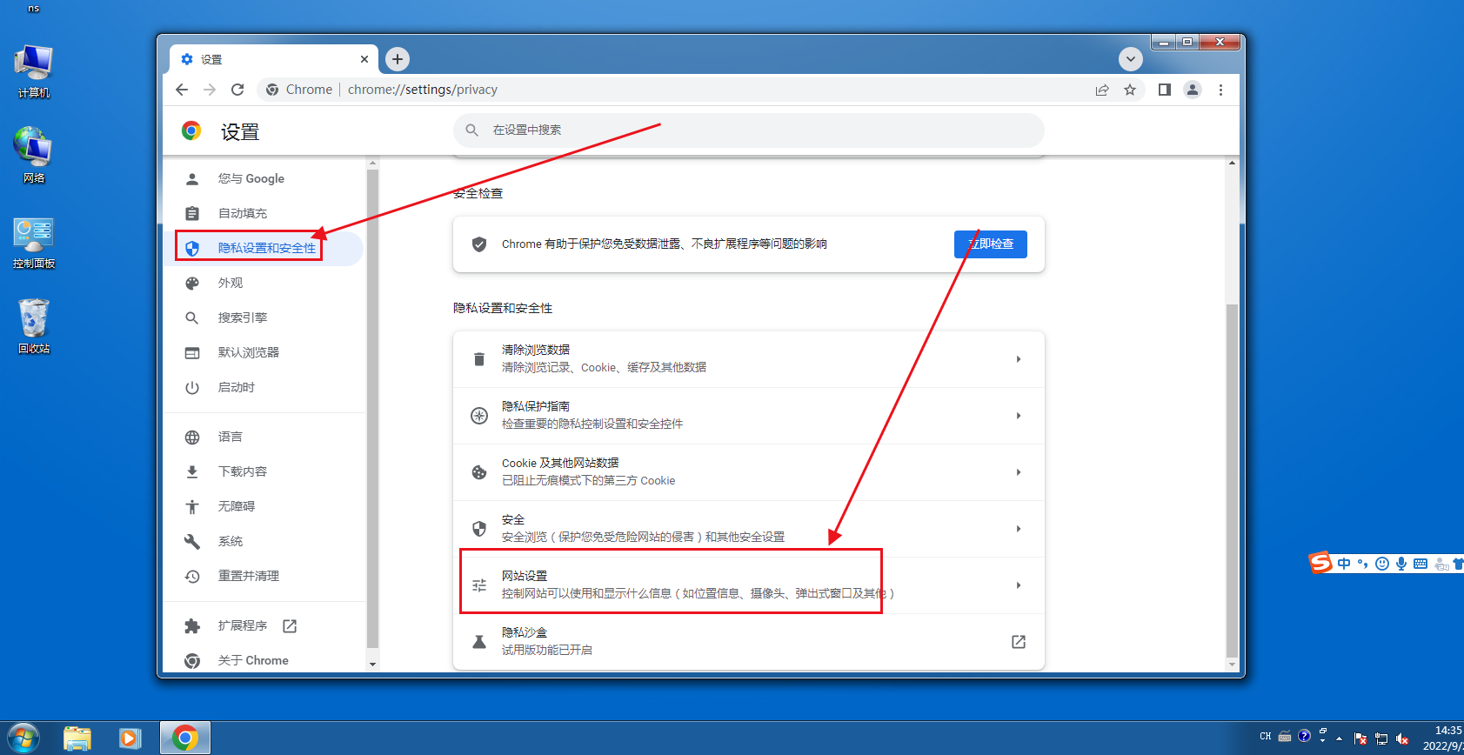Viewport: 1464px width, 755px height.
Task: Open the share page icon
Action: click(x=1102, y=90)
